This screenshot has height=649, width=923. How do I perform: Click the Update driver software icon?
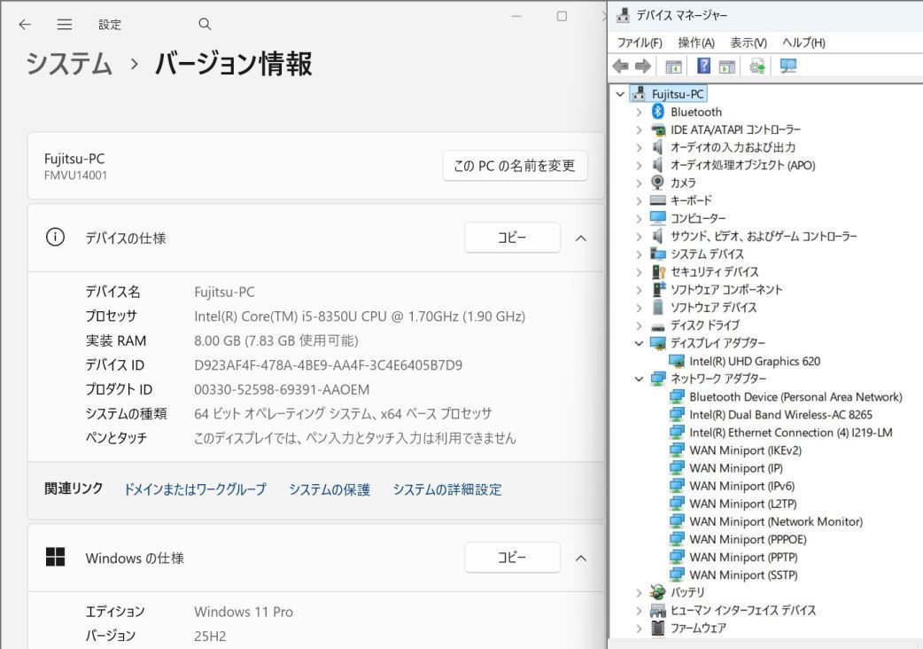[x=757, y=66]
